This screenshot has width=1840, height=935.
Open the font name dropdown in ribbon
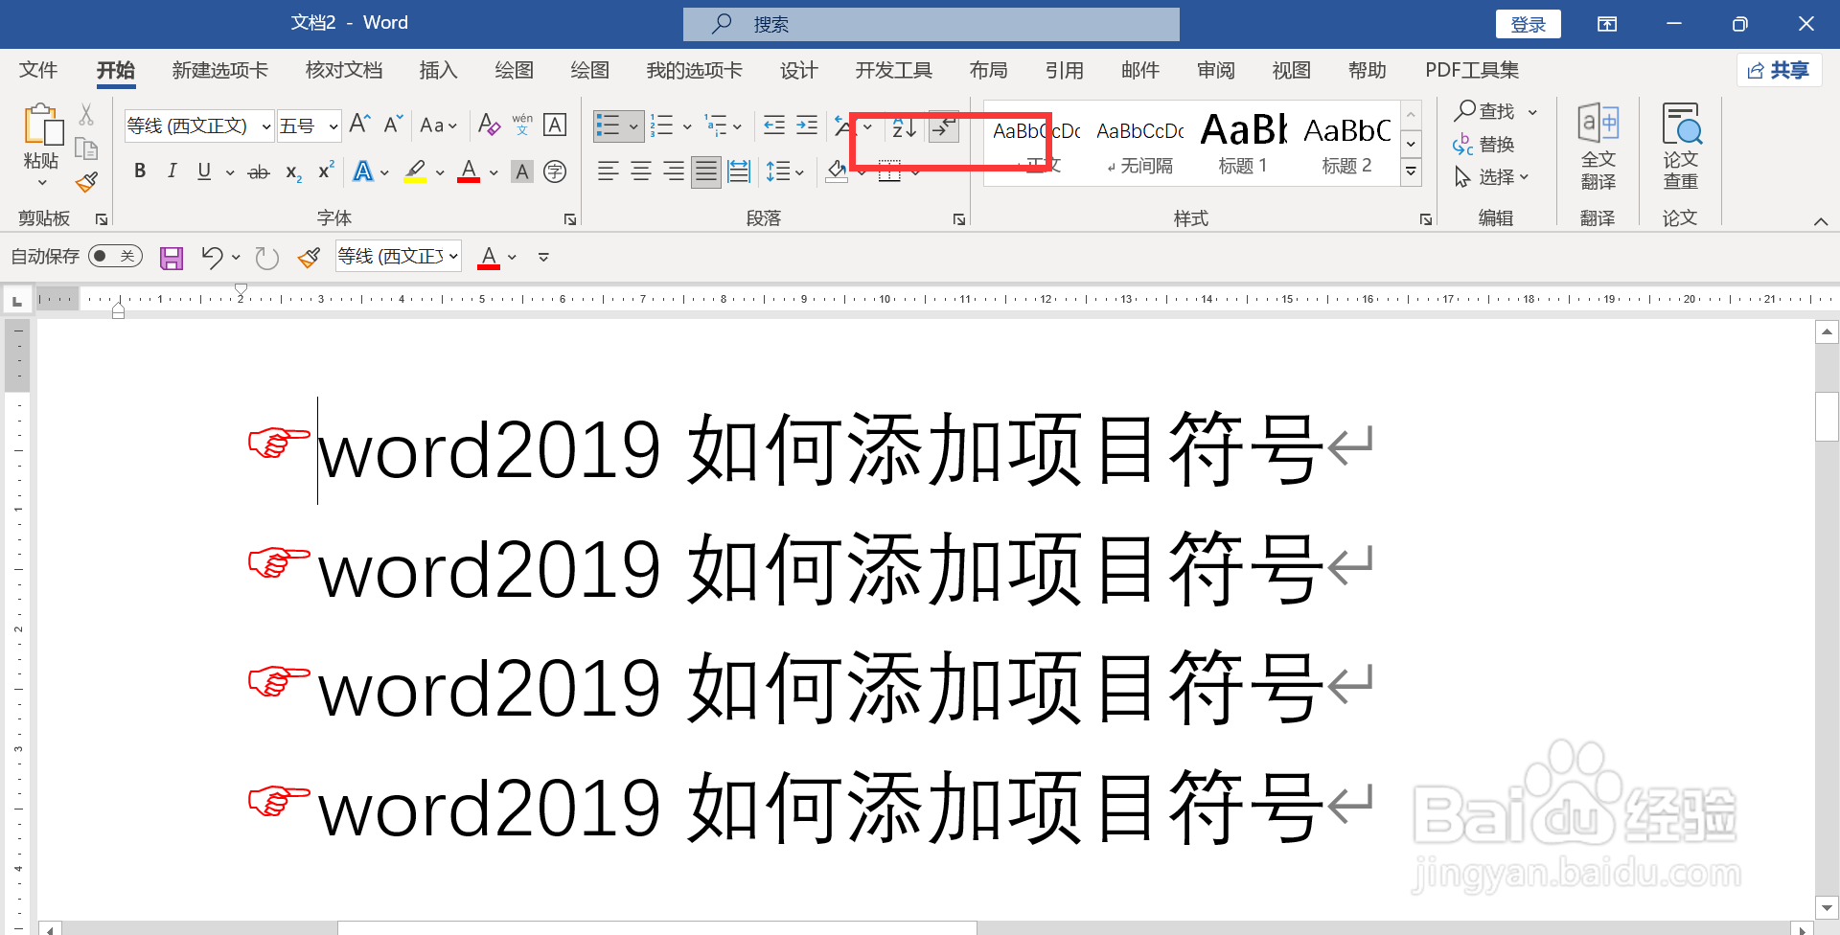pos(265,126)
